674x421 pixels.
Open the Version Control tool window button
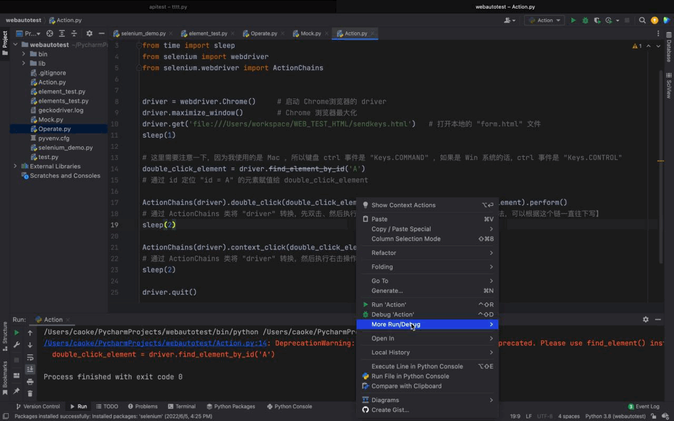pos(38,406)
